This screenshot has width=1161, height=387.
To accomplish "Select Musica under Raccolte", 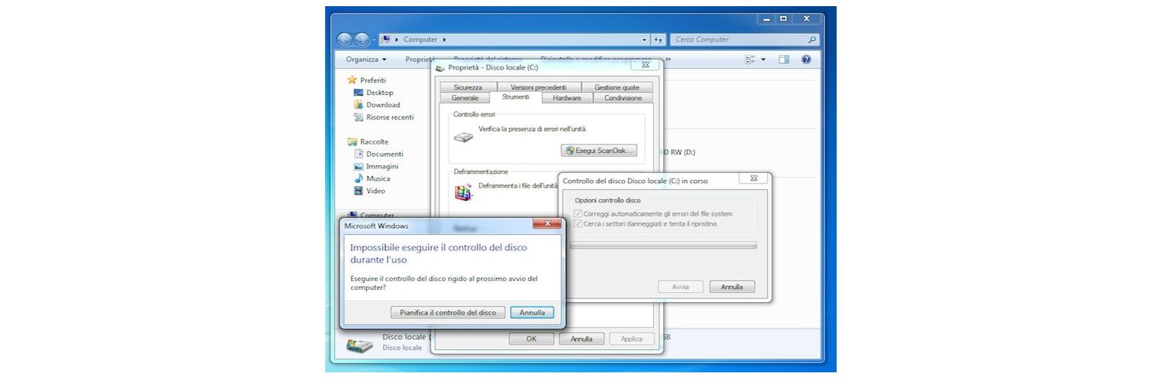I will tap(378, 178).
